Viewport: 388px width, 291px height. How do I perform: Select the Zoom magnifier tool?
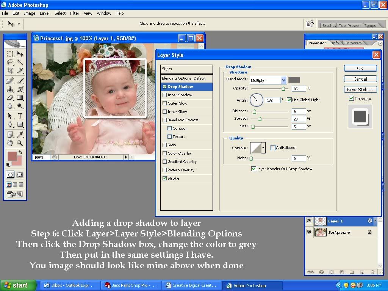(x=20, y=143)
